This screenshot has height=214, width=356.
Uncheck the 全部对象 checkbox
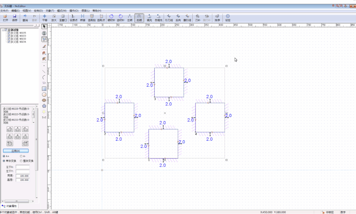[x=6, y=30]
